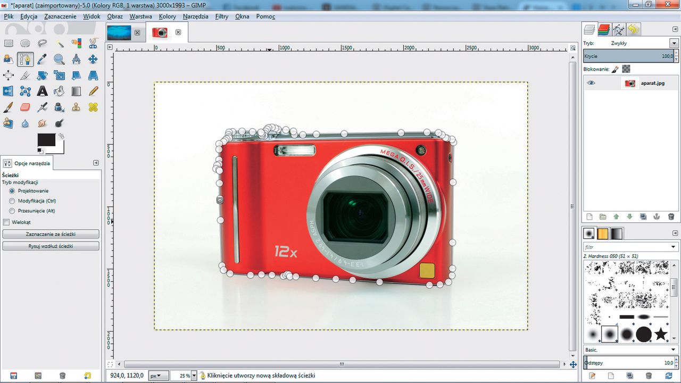
Task: Open ruler corner image menu arrow
Action: click(x=110, y=47)
